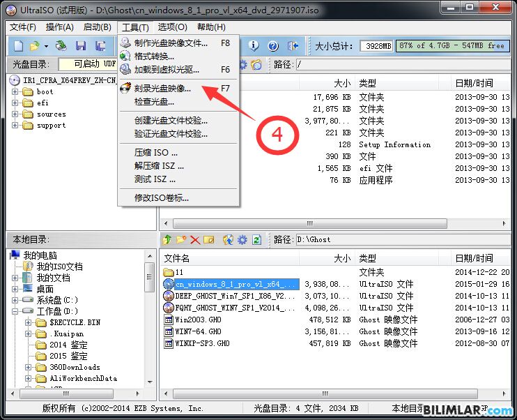The width and height of the screenshot is (517, 420).
Task: Select the 360Downloads folder
Action: coord(75,367)
